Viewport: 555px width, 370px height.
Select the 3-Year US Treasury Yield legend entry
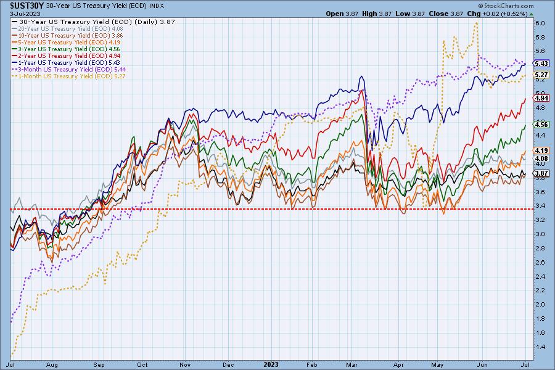click(x=67, y=49)
